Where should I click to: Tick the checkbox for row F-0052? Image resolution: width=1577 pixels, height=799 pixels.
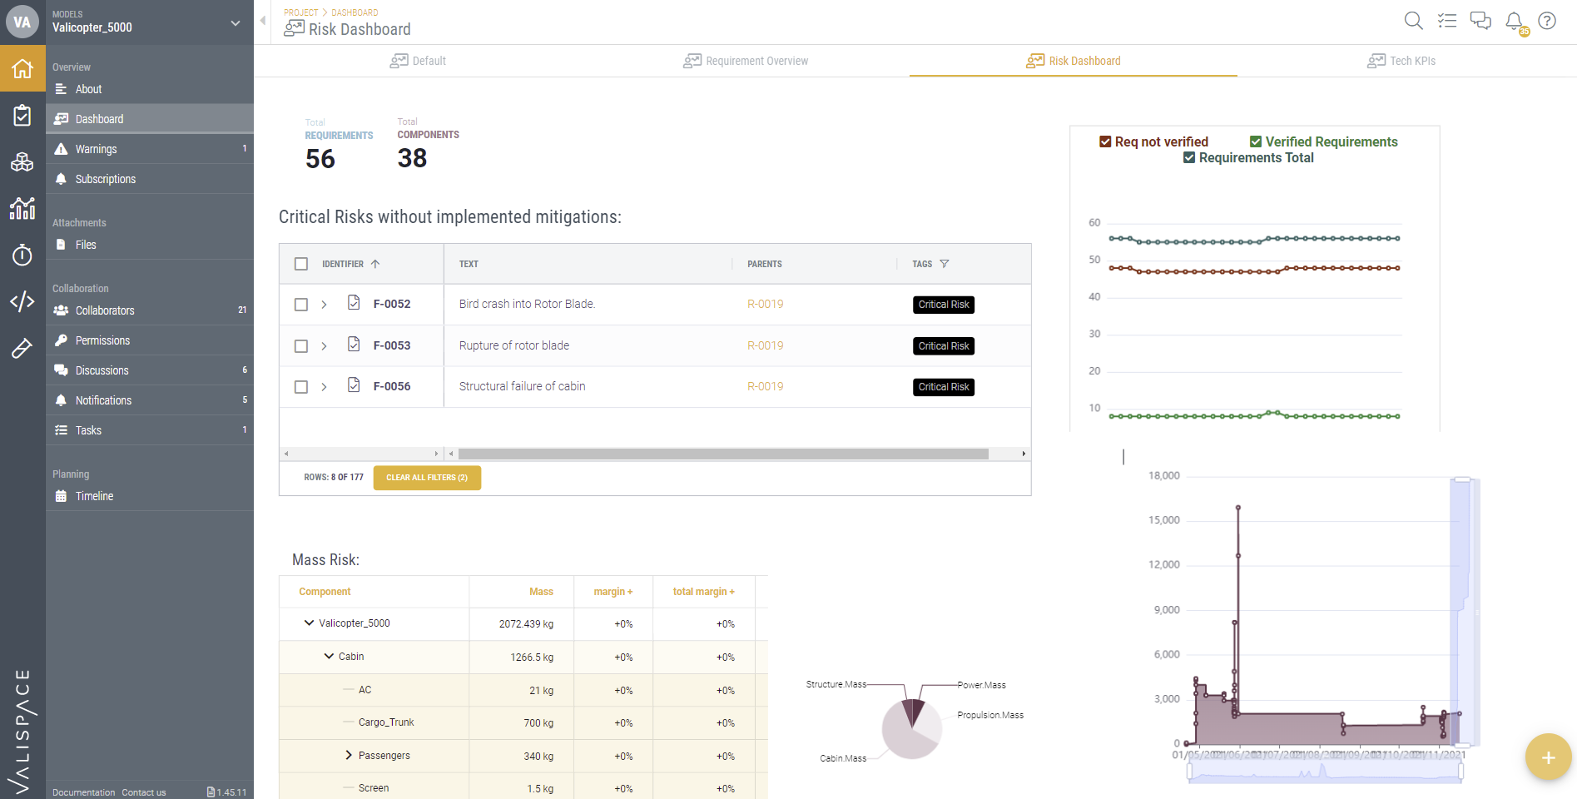(x=301, y=305)
